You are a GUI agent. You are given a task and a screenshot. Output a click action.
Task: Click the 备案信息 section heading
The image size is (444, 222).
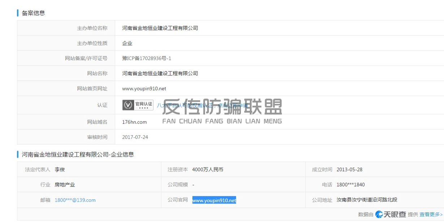[x=33, y=13]
